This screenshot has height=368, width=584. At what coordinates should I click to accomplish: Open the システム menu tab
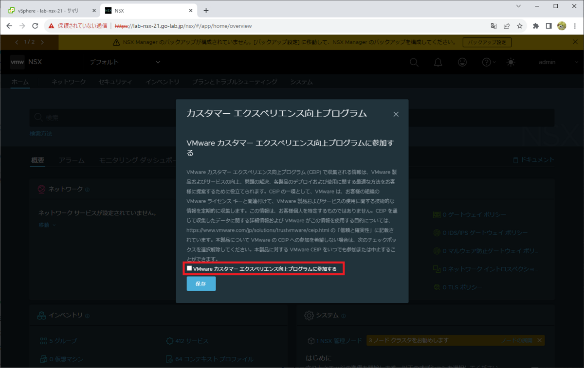301,82
